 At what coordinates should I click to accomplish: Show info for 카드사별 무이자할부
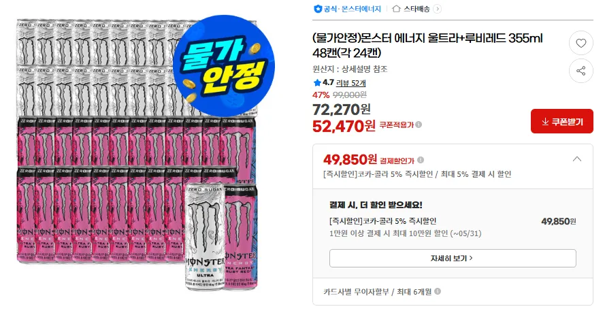[438, 291]
